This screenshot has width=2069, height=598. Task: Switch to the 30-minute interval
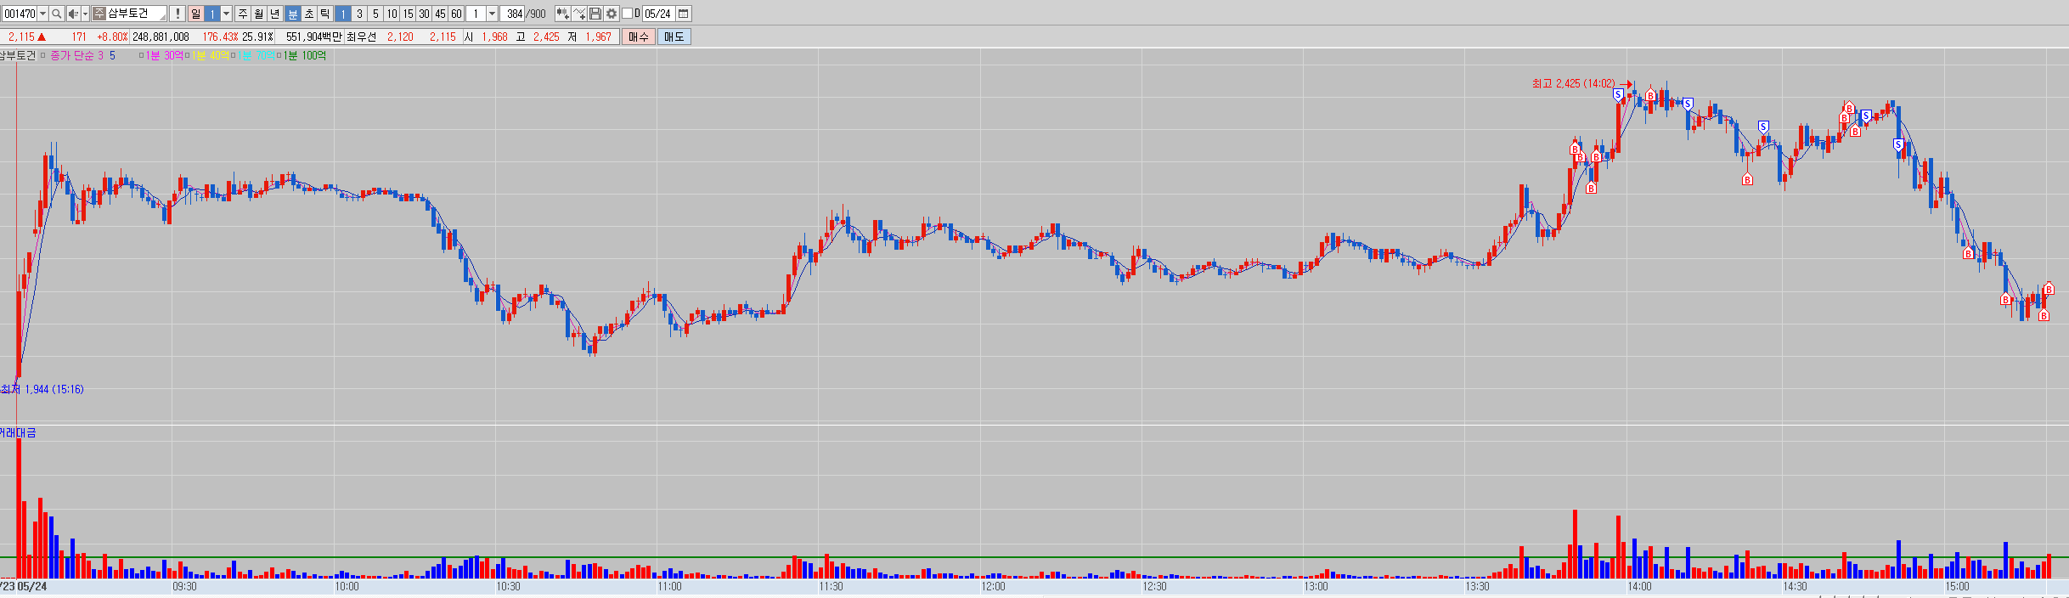click(424, 14)
